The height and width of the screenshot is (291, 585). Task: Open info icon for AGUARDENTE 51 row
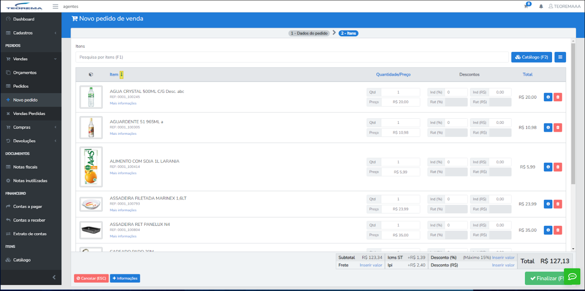coord(548,127)
